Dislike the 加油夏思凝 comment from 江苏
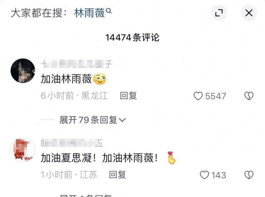 click(249, 175)
